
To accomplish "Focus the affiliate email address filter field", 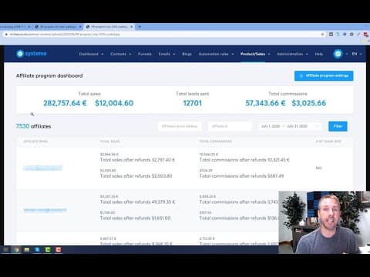I will point(180,126).
